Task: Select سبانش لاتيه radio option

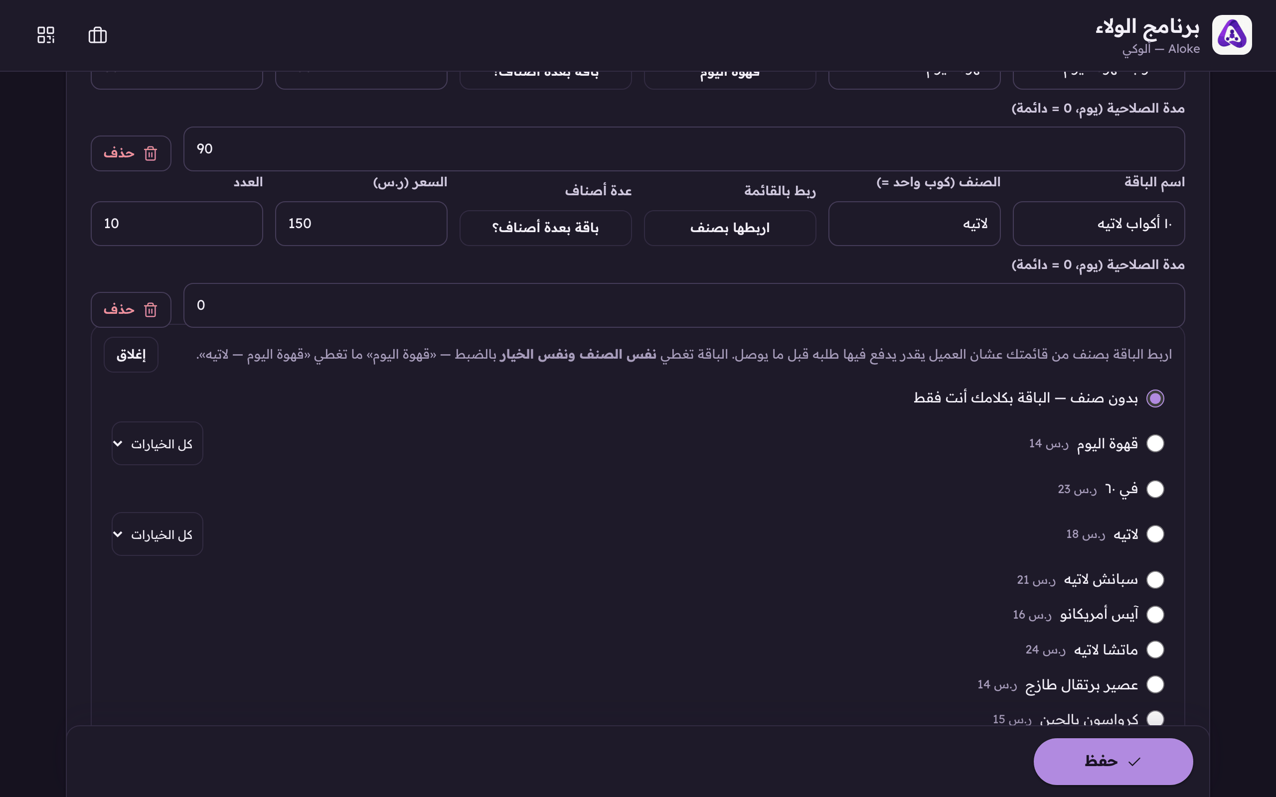Action: click(1155, 579)
